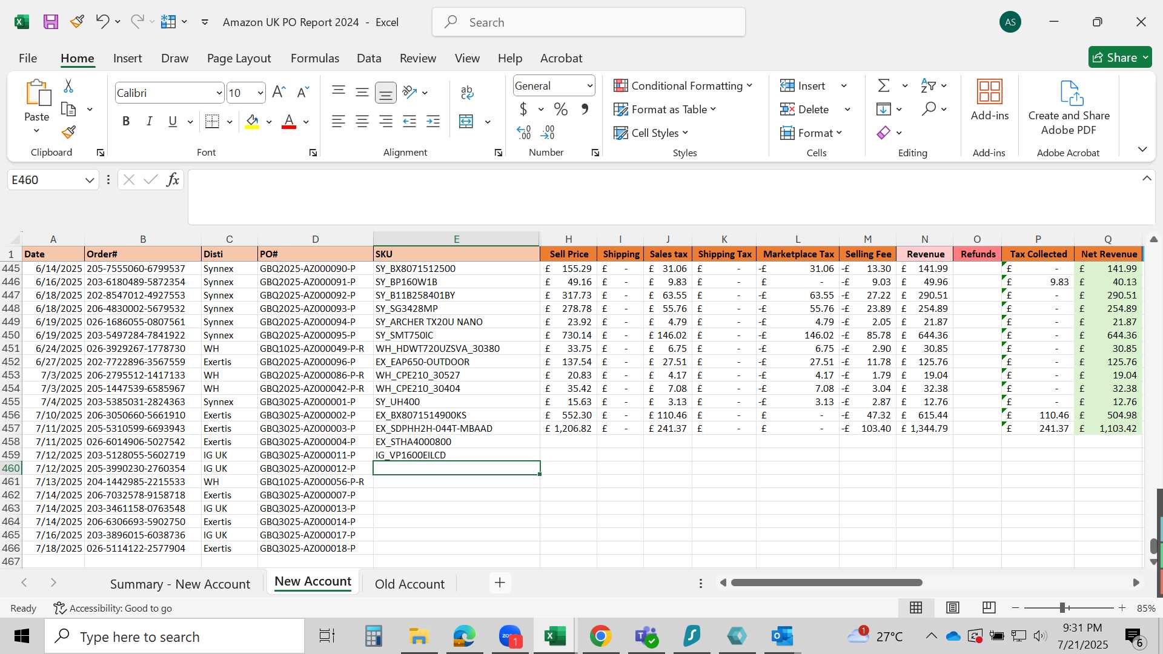
Task: Click Insert Function fx icon
Action: point(173,179)
